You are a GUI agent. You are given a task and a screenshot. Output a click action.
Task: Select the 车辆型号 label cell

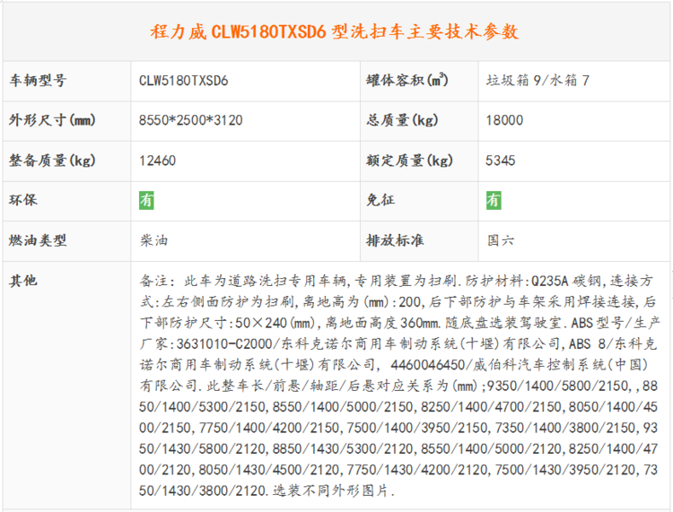tap(38, 81)
